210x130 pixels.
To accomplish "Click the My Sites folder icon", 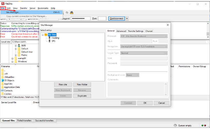I will tap(46, 35).
